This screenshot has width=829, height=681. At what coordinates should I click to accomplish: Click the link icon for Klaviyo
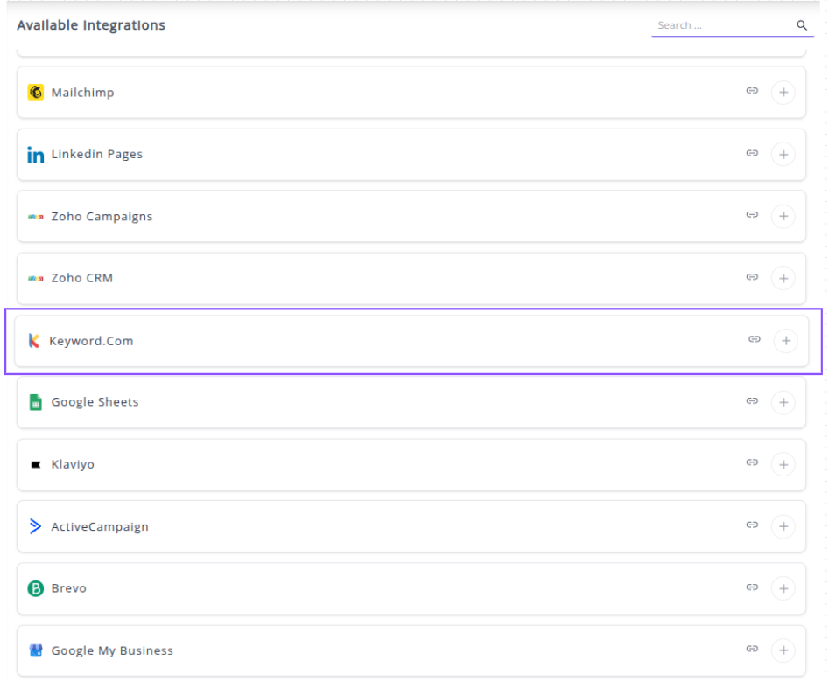[751, 462]
